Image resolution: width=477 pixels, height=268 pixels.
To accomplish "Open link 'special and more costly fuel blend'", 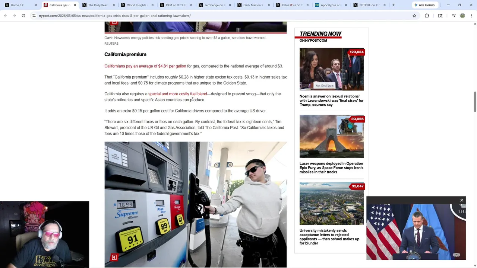I will [177, 94].
